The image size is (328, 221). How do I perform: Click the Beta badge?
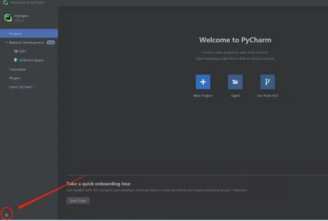[50, 42]
